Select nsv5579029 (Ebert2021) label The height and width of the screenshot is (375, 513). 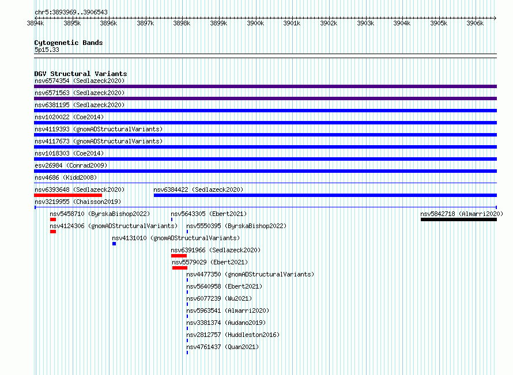210,262
